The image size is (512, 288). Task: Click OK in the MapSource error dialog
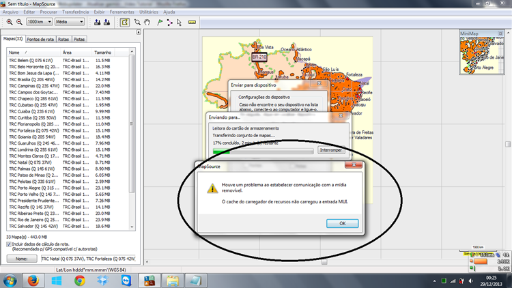[342, 223]
